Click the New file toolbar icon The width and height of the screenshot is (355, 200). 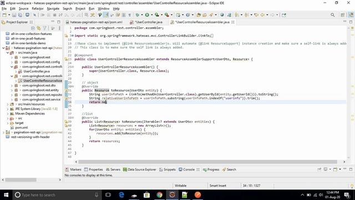tap(4, 15)
